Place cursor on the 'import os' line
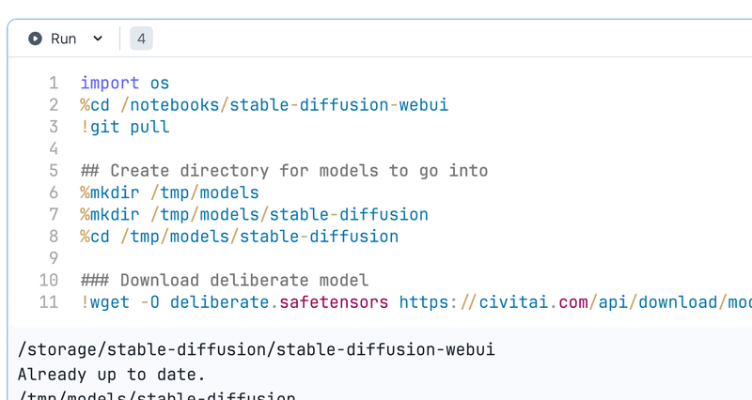 (x=125, y=83)
